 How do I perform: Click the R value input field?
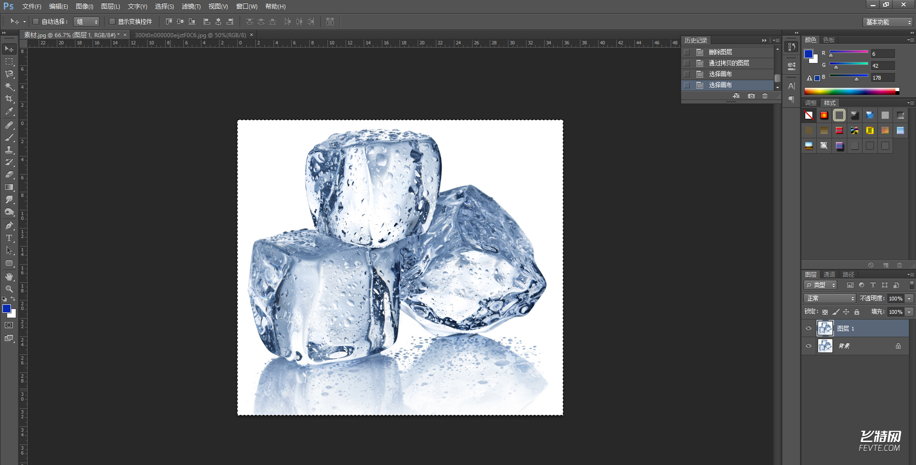point(882,54)
